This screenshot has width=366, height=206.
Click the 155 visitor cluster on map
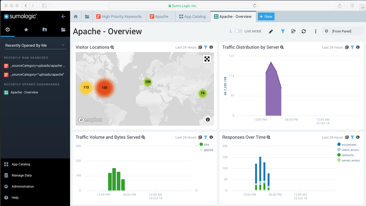tap(104, 88)
